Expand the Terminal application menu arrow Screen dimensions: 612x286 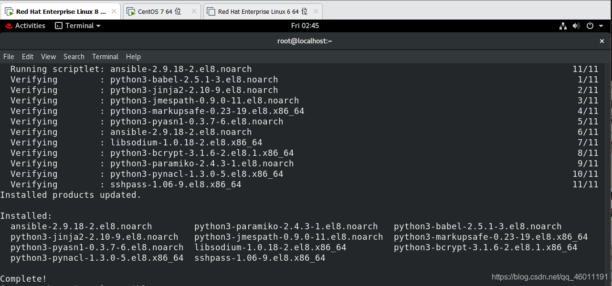click(98, 26)
